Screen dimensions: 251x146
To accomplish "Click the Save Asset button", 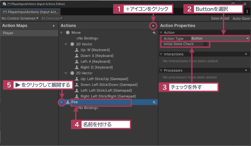I will point(220,18).
